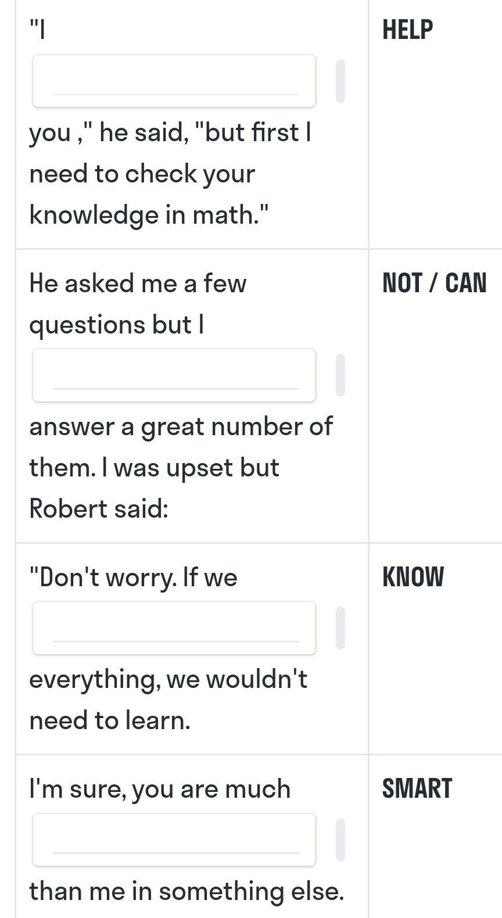Click the answer field for HELP
This screenshot has width=502, height=918.
(x=174, y=81)
